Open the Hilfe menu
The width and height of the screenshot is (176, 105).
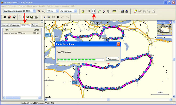[x=73, y=6]
